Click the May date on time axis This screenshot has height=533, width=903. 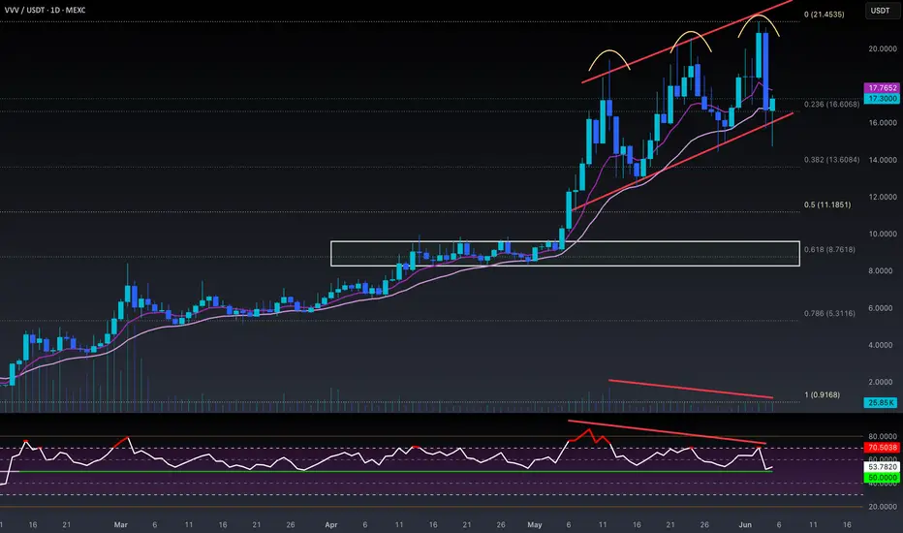[x=535, y=525]
